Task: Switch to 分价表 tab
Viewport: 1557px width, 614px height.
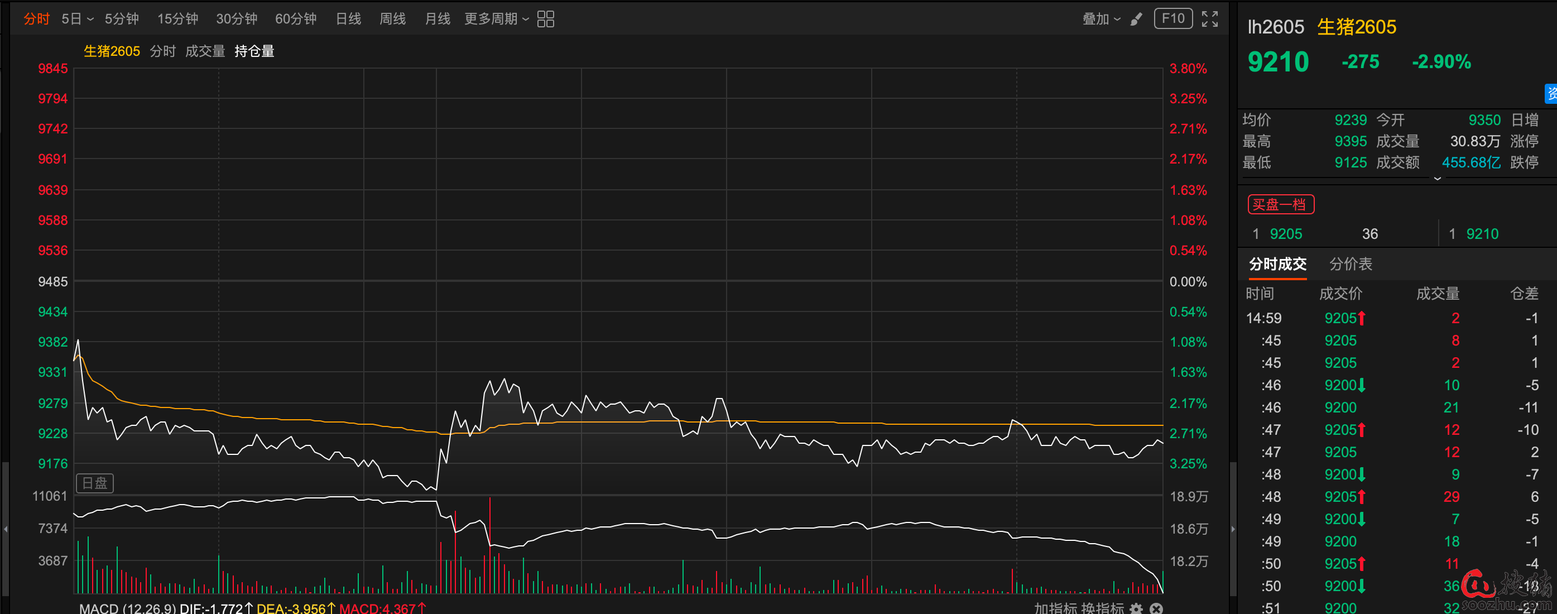Action: click(x=1351, y=264)
